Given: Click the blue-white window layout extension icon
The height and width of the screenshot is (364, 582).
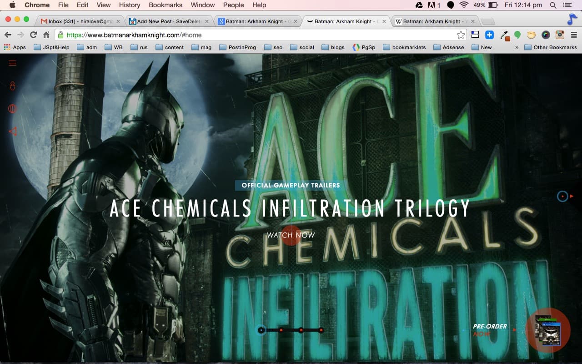Looking at the screenshot, I should 475,35.
